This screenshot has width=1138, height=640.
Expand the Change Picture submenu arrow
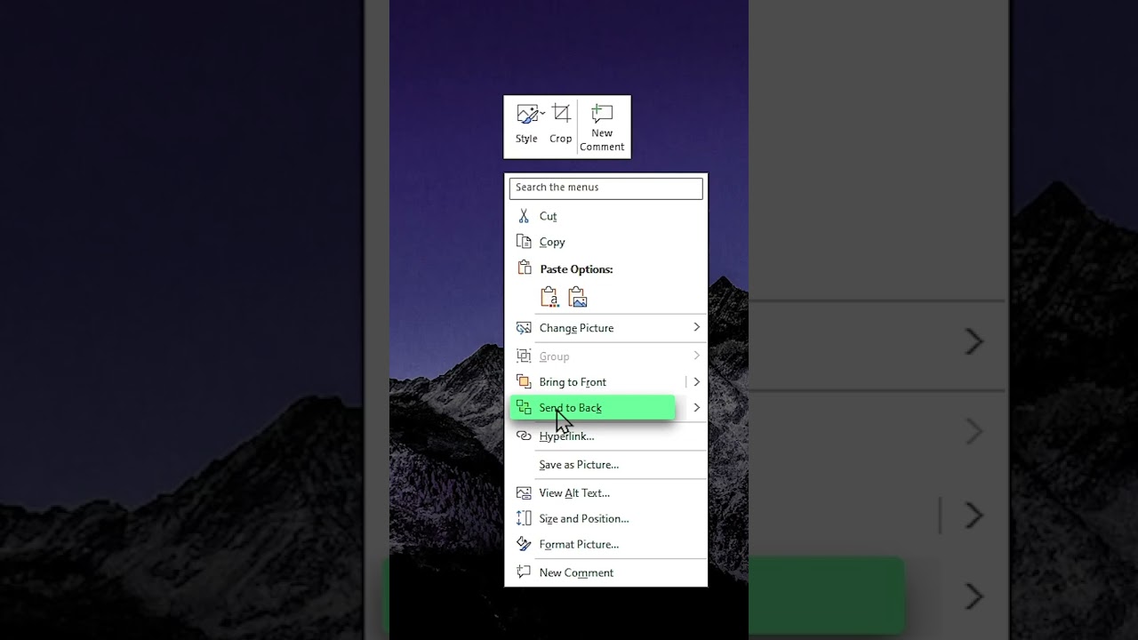coord(696,328)
